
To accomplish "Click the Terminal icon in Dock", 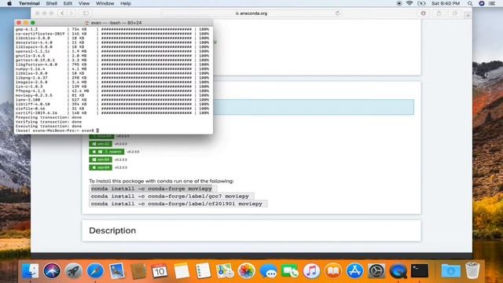I will pyautogui.click(x=420, y=271).
